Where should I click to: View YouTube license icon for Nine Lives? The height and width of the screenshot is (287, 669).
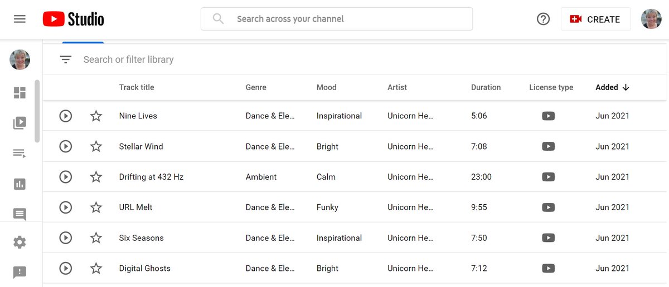[549, 116]
